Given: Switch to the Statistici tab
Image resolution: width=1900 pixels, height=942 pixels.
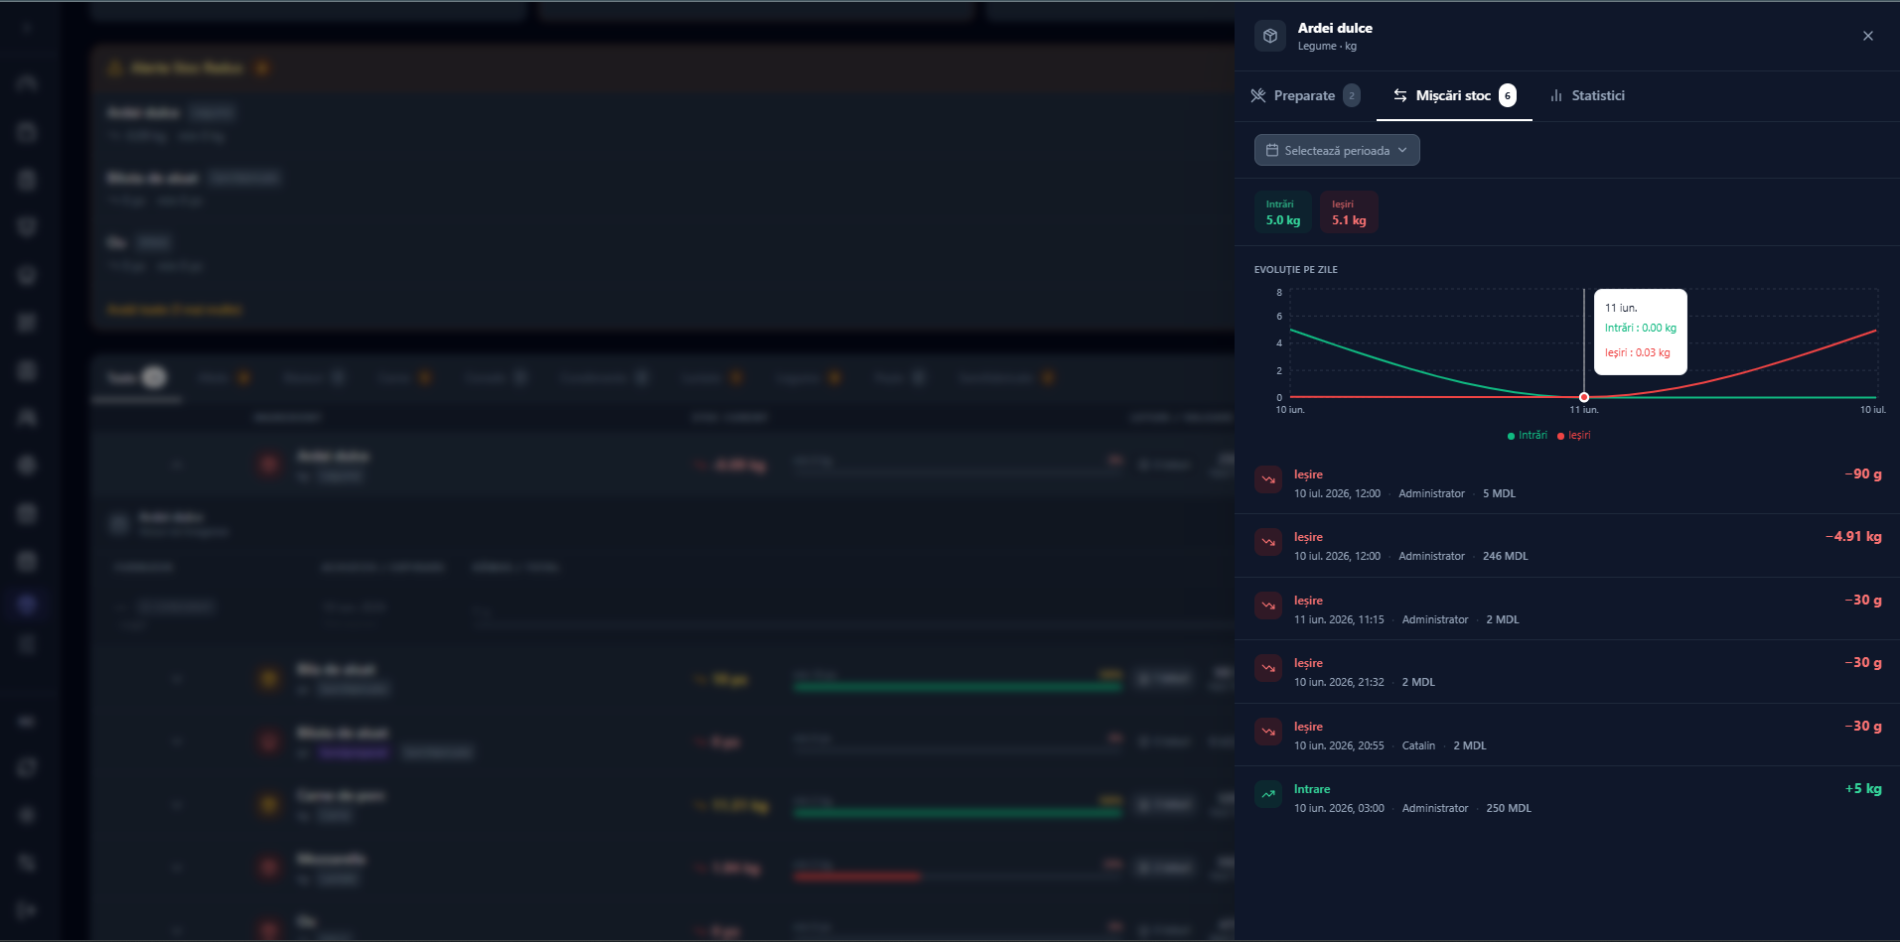Looking at the screenshot, I should 1587,95.
